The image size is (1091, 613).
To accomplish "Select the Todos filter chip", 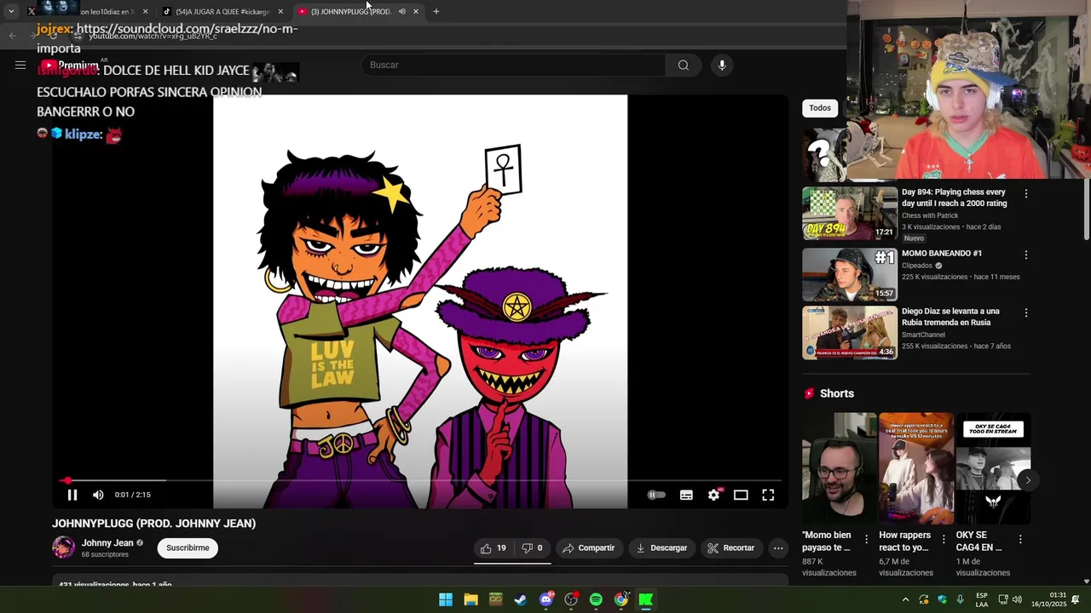I will coord(820,108).
